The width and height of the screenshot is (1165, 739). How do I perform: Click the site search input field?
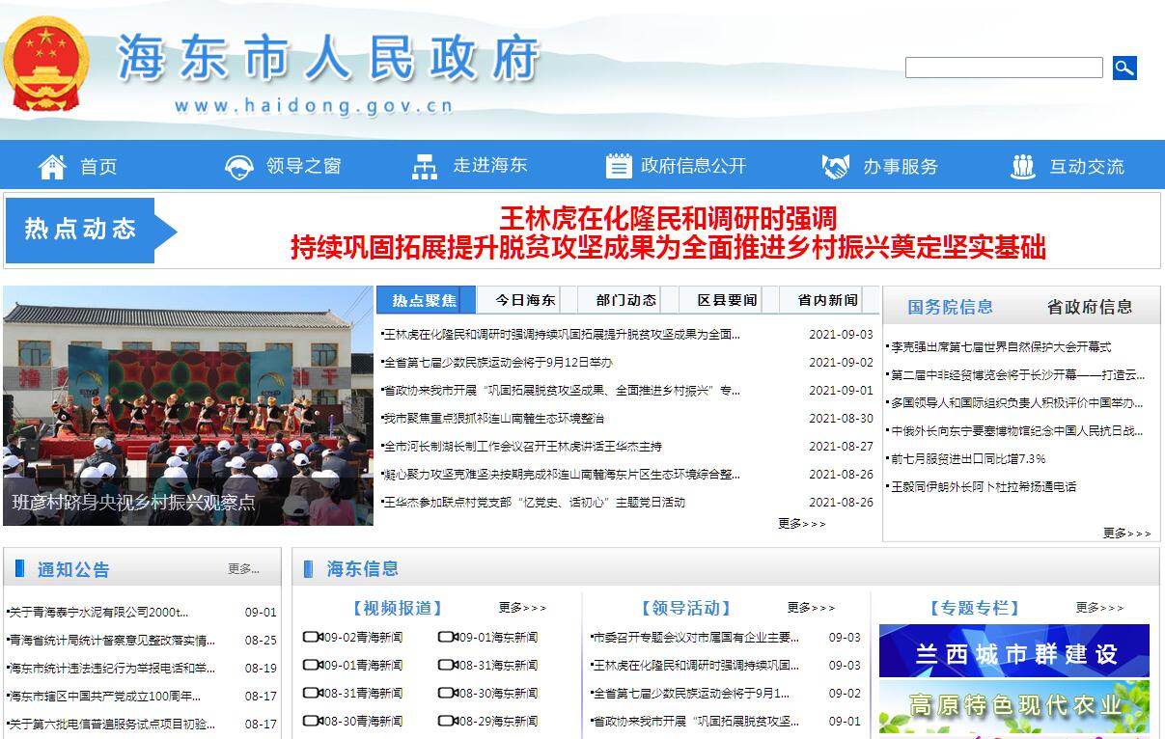1003,68
